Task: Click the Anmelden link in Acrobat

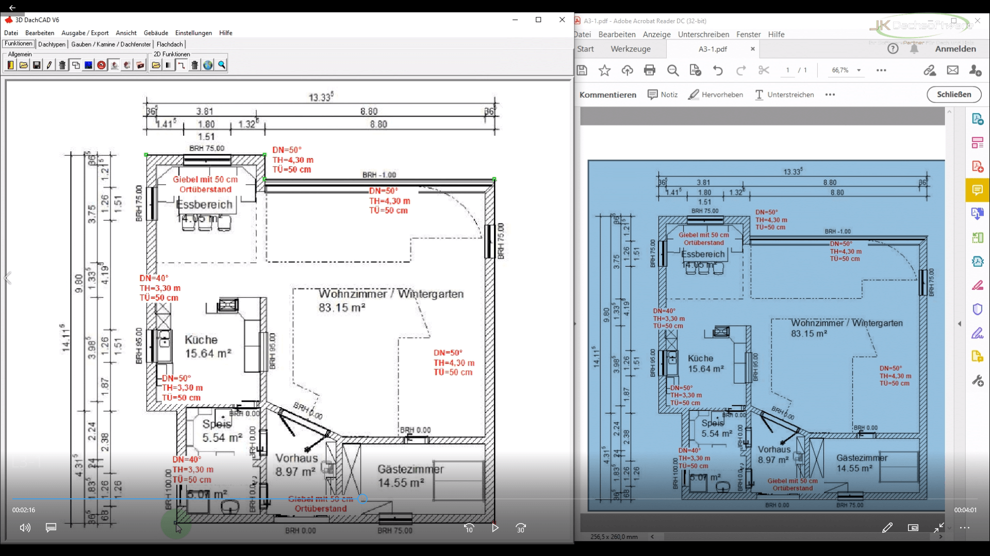Action: [x=956, y=48]
